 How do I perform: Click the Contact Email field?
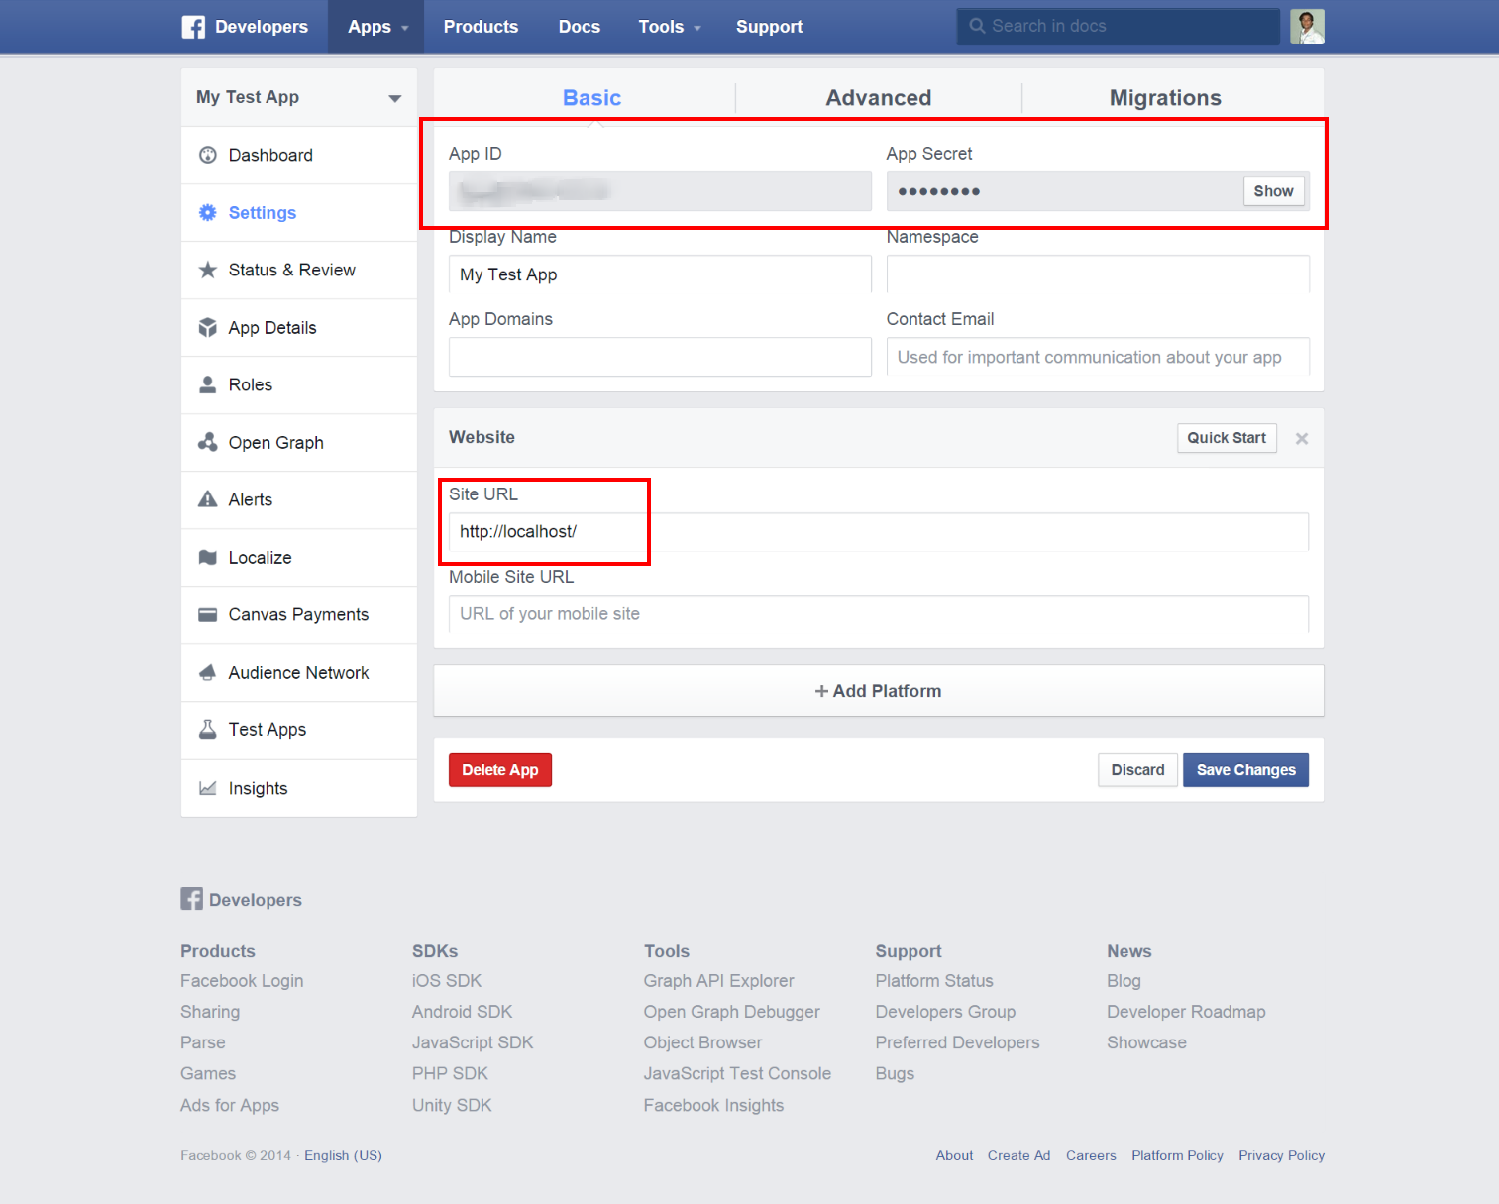click(1098, 357)
